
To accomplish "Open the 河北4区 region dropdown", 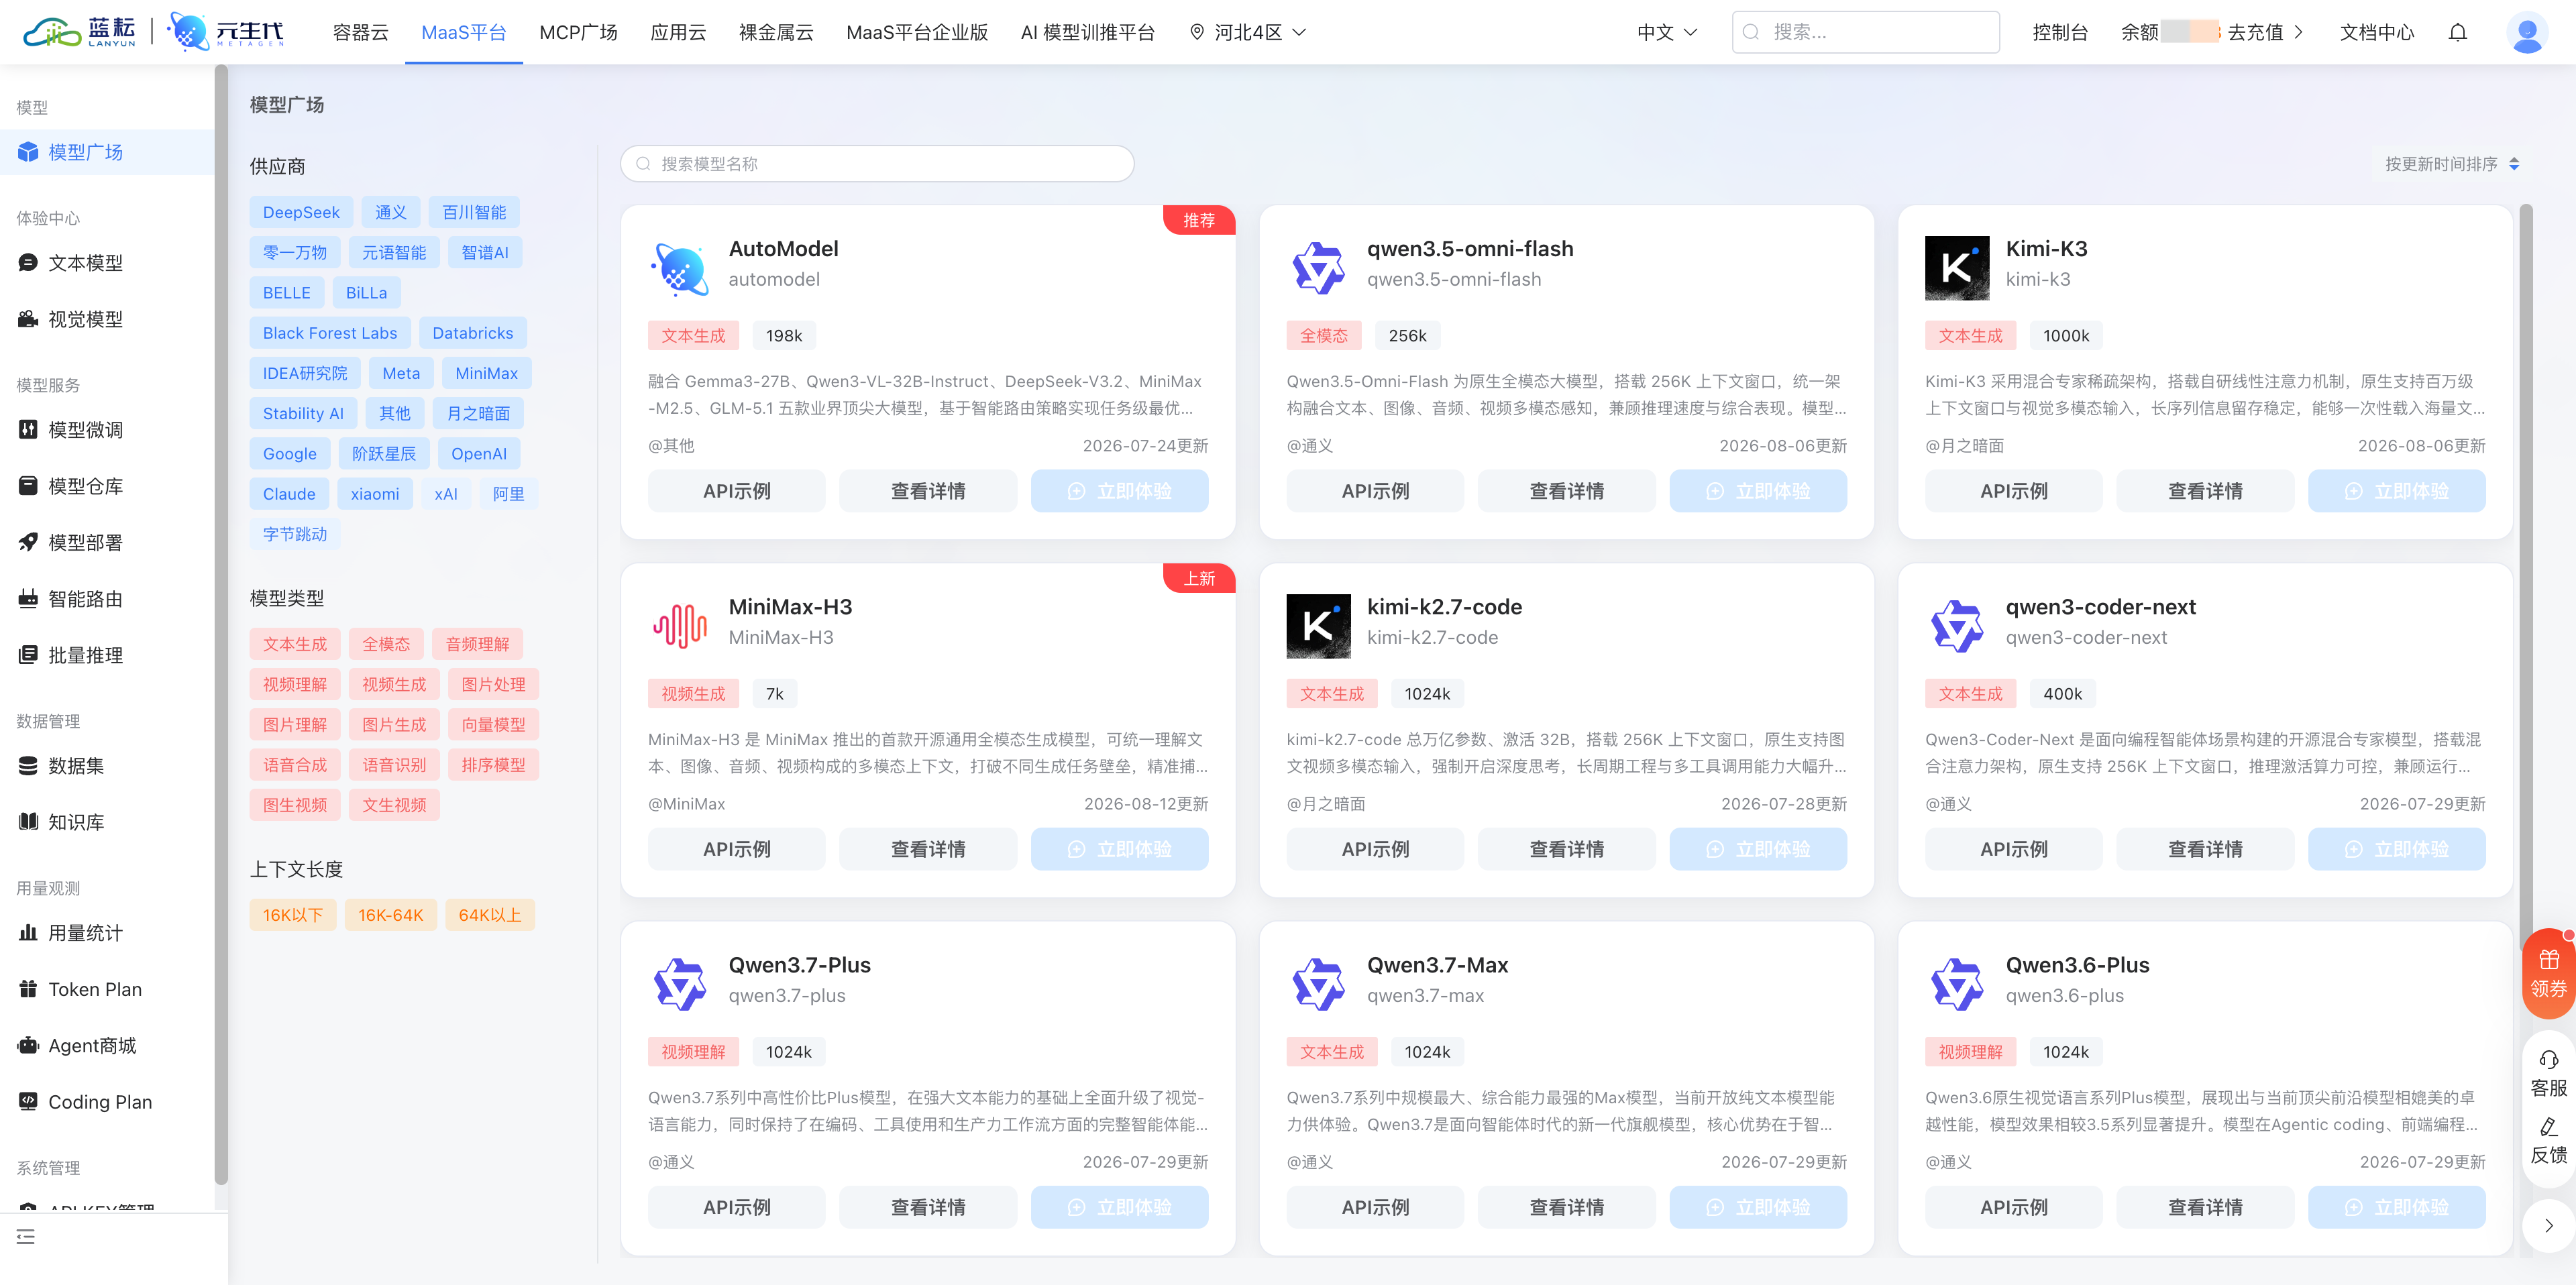I will point(1247,32).
